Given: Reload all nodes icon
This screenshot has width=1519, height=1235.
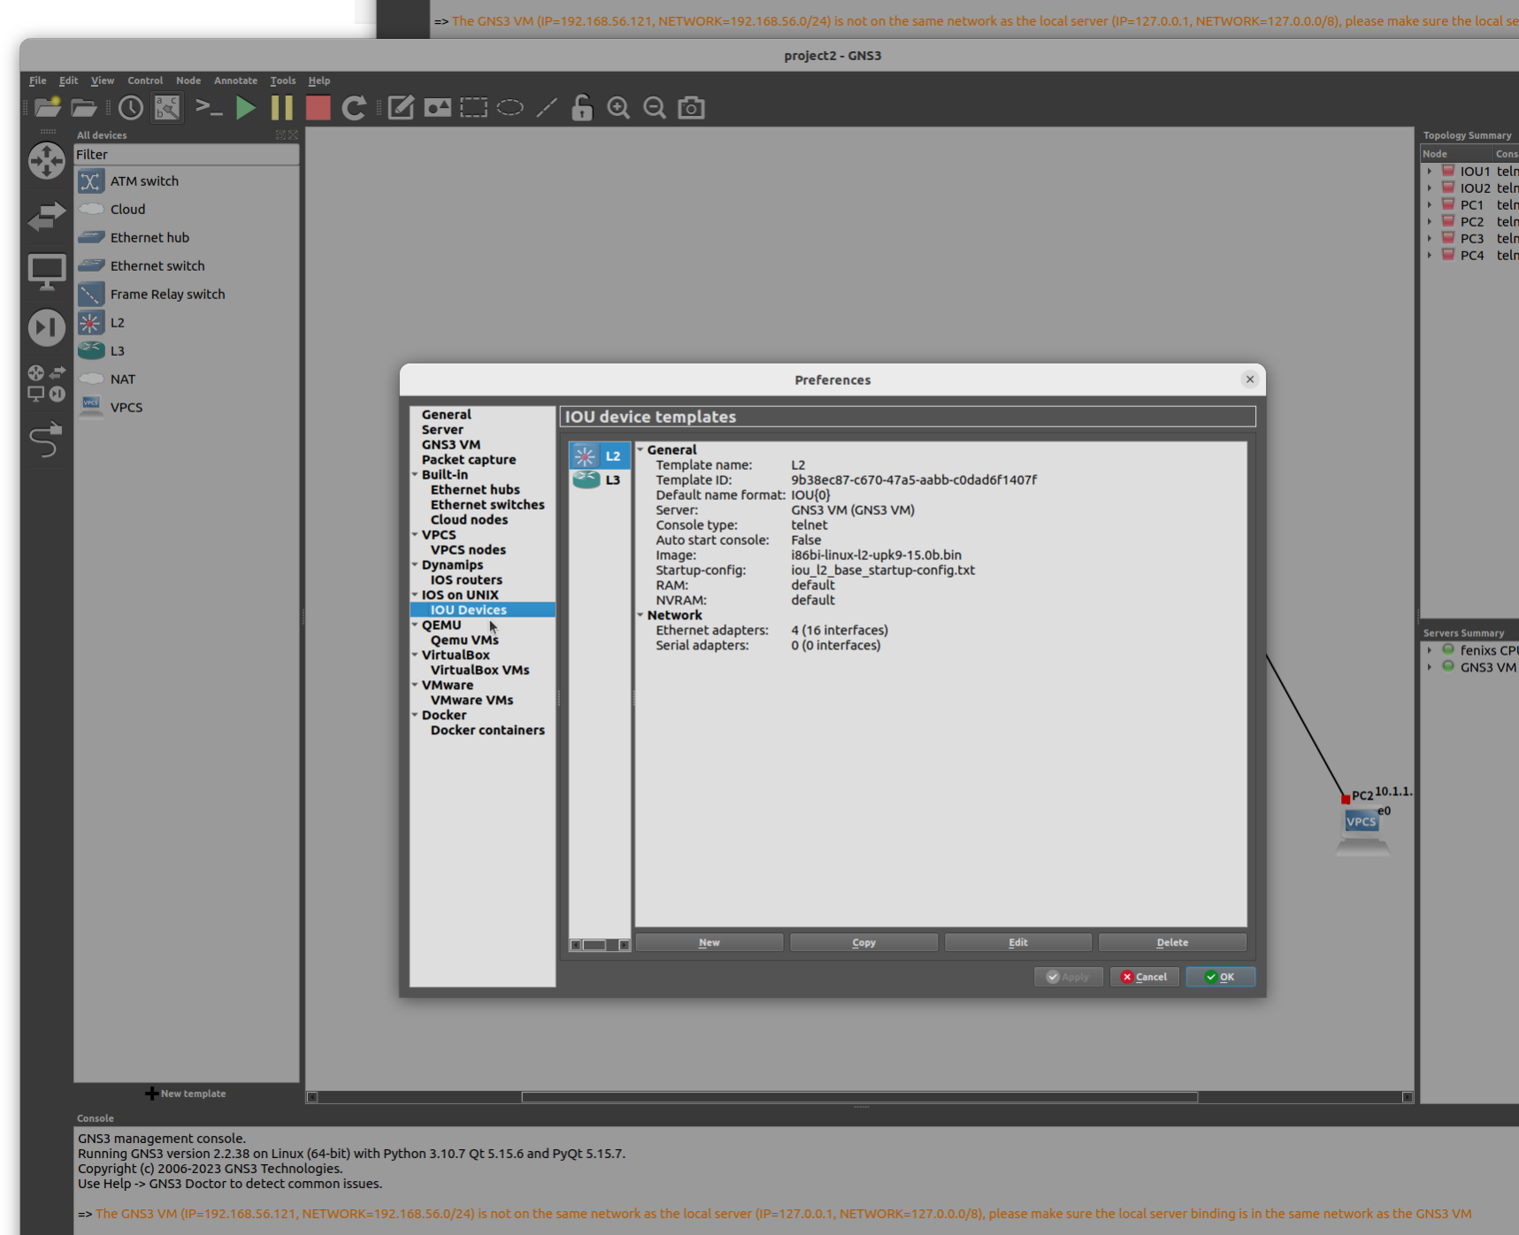Looking at the screenshot, I should point(354,108).
